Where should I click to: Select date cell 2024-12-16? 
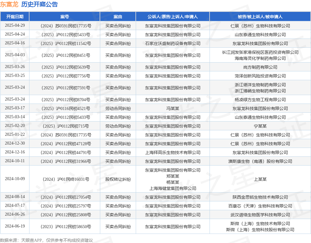click(x=15, y=152)
